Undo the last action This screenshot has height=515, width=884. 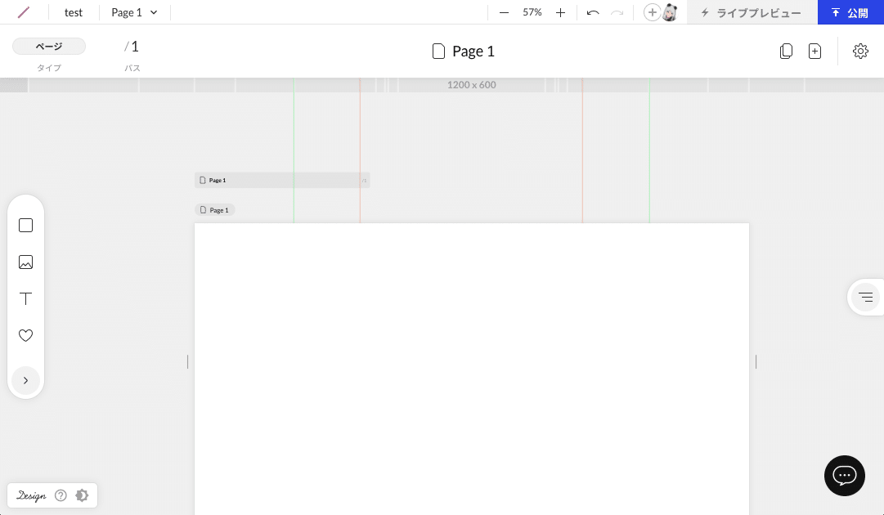[x=593, y=12]
